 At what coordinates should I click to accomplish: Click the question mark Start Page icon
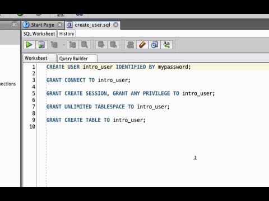click(x=26, y=25)
